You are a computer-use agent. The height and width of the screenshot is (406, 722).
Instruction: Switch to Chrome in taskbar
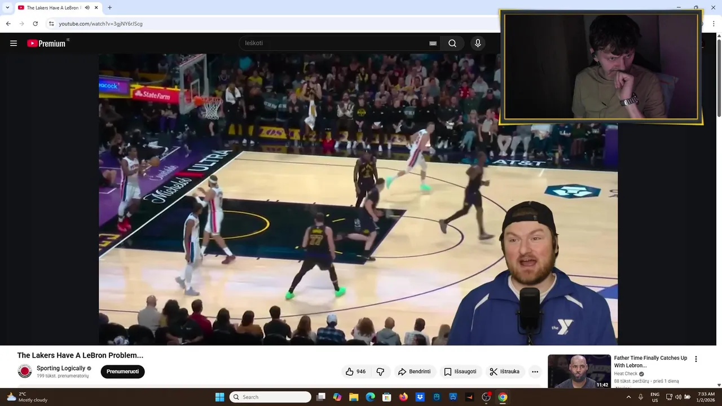pyautogui.click(x=503, y=397)
